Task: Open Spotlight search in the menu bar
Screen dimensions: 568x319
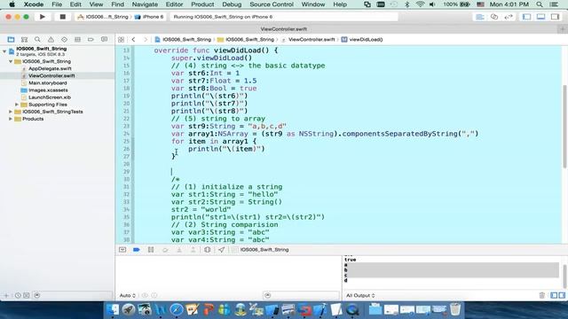Action: pyautogui.click(x=540, y=4)
